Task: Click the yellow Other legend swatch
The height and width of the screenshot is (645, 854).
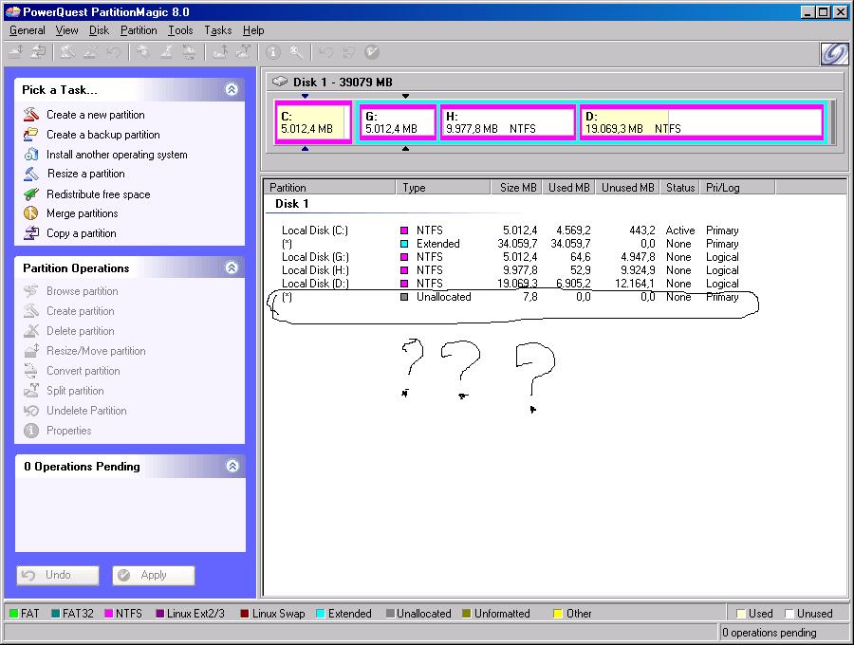Action: click(558, 614)
